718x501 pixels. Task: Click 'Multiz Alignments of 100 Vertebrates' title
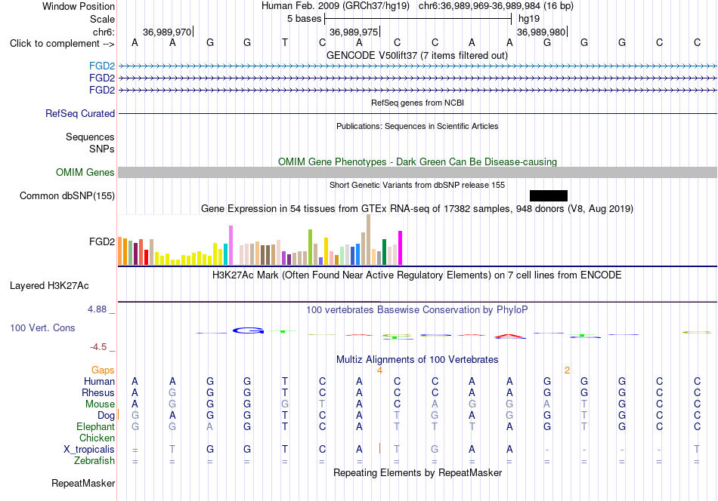coord(417,360)
